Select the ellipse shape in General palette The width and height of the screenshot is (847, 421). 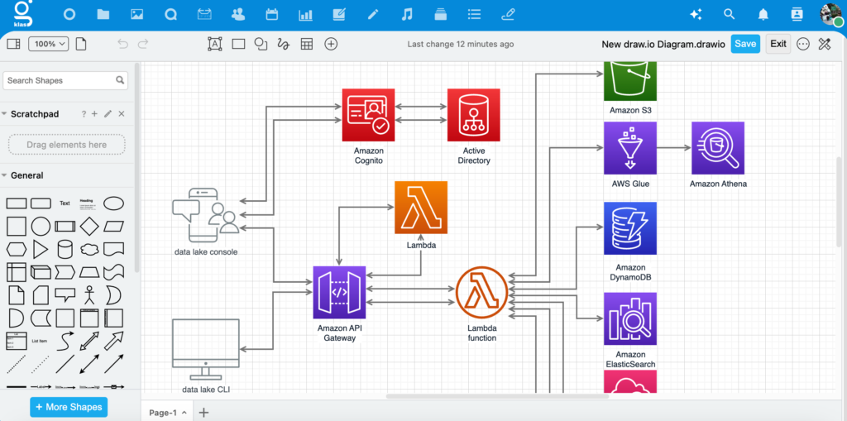pyautogui.click(x=113, y=203)
